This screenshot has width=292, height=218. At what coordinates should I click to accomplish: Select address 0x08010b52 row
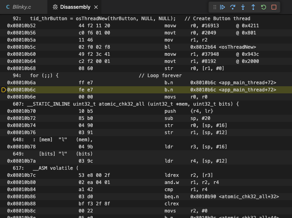point(146,26)
